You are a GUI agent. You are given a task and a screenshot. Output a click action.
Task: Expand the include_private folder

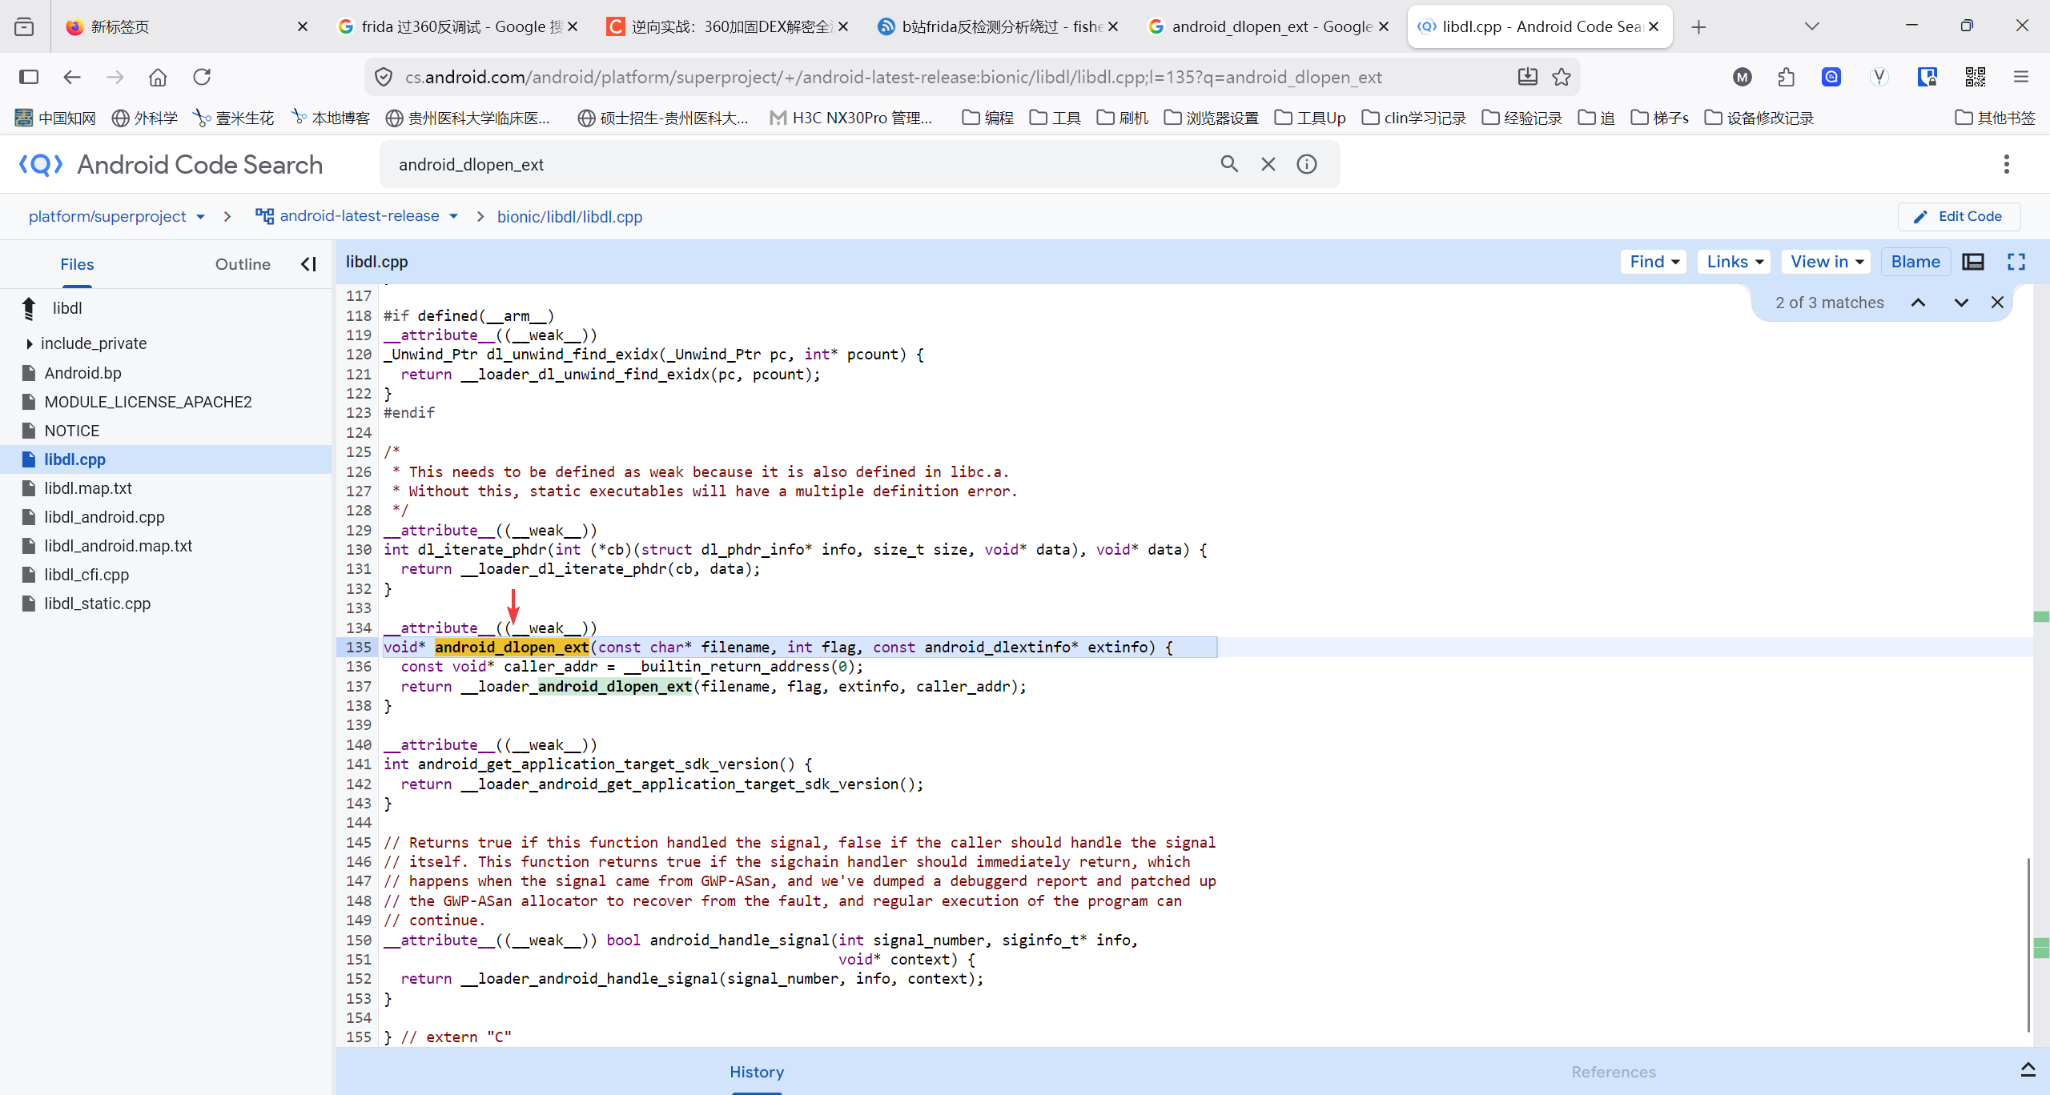[30, 343]
